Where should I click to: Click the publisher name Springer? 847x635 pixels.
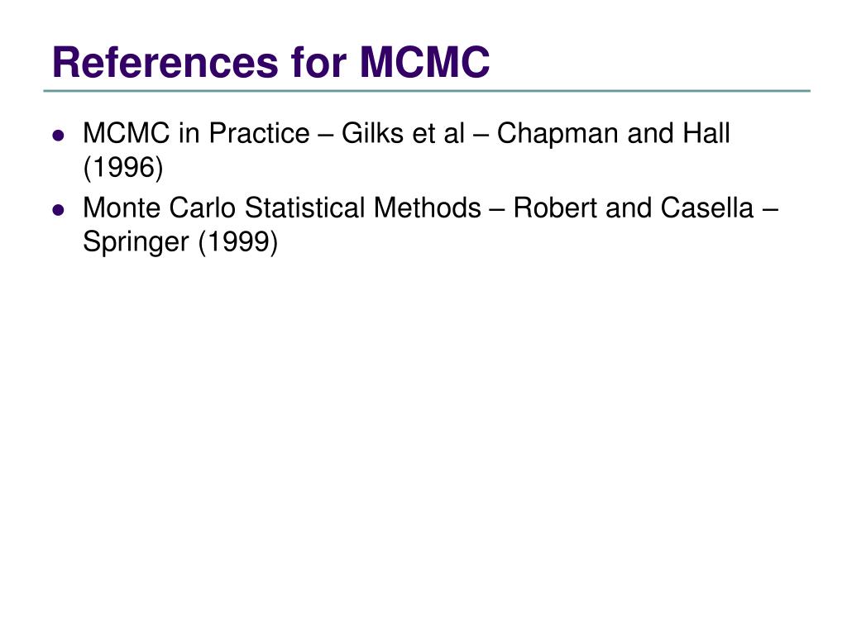coord(136,242)
